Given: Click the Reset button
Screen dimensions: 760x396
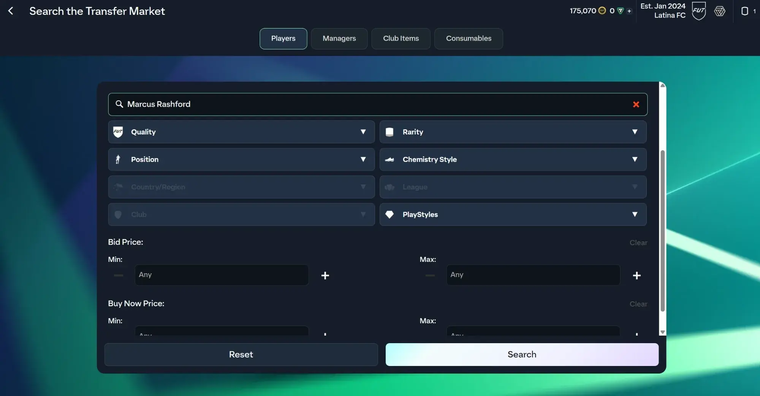Looking at the screenshot, I should tap(241, 355).
